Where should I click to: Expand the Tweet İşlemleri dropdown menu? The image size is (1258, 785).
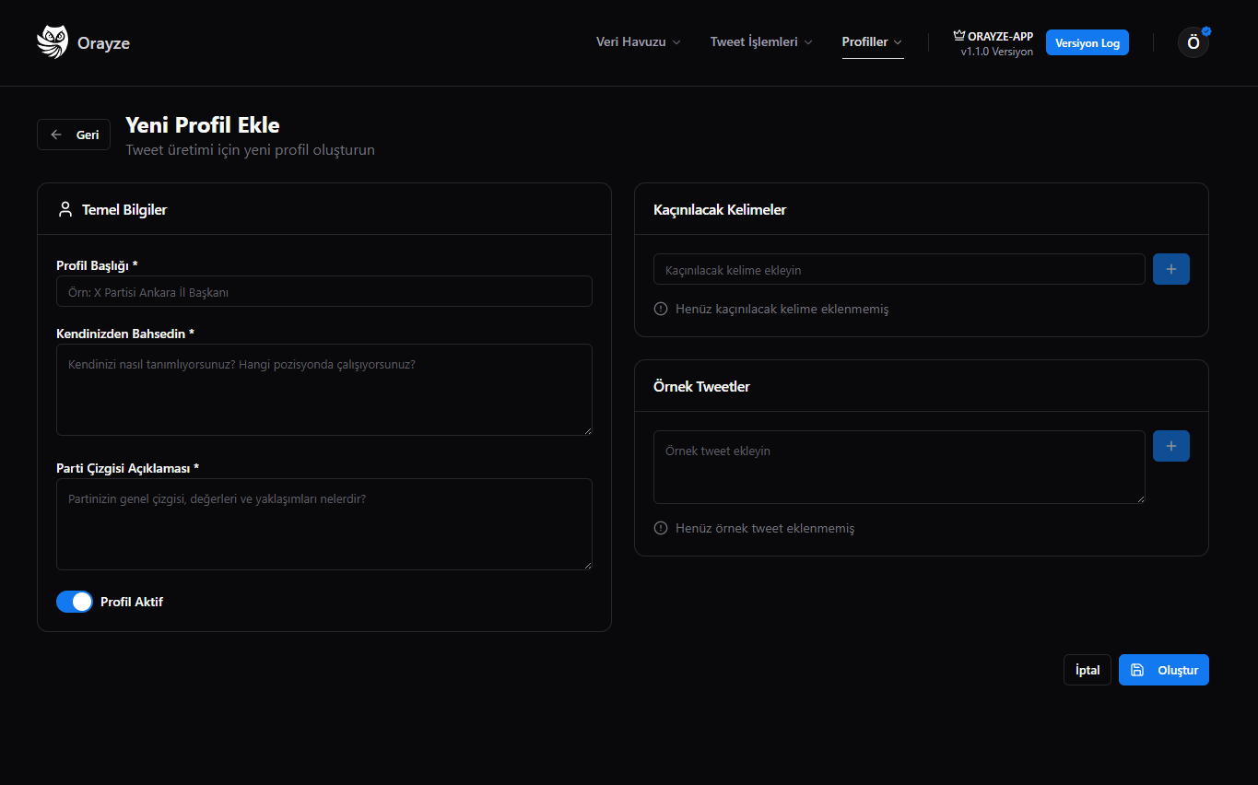tap(761, 42)
